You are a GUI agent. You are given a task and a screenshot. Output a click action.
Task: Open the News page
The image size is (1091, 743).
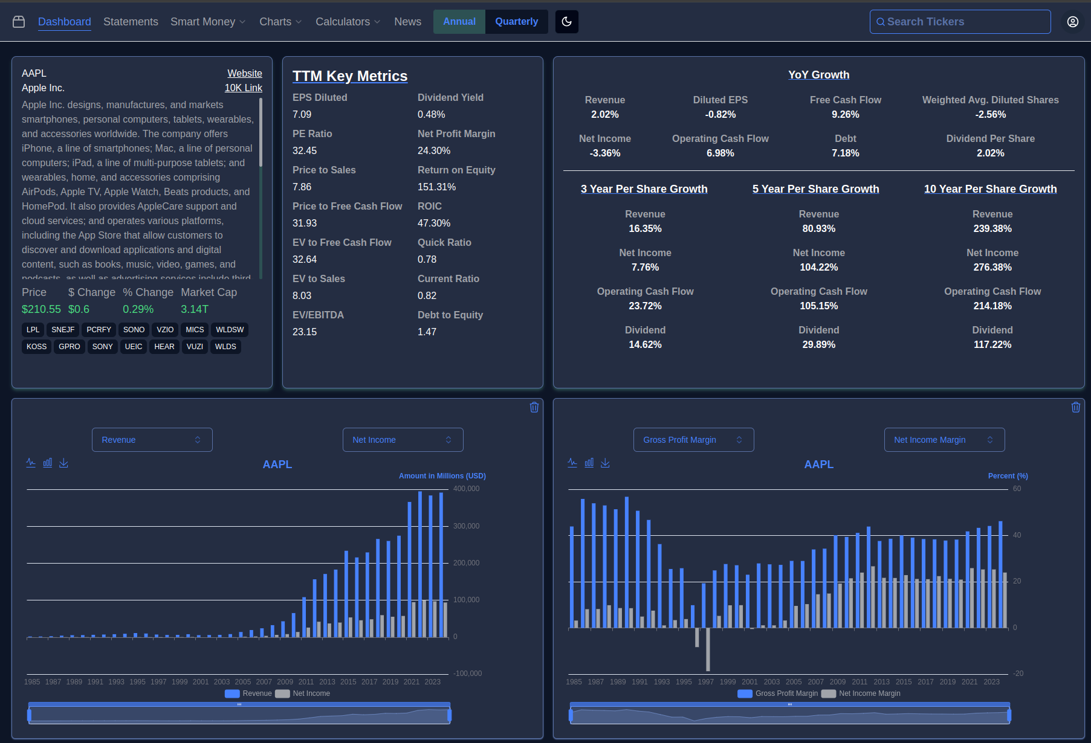point(407,22)
